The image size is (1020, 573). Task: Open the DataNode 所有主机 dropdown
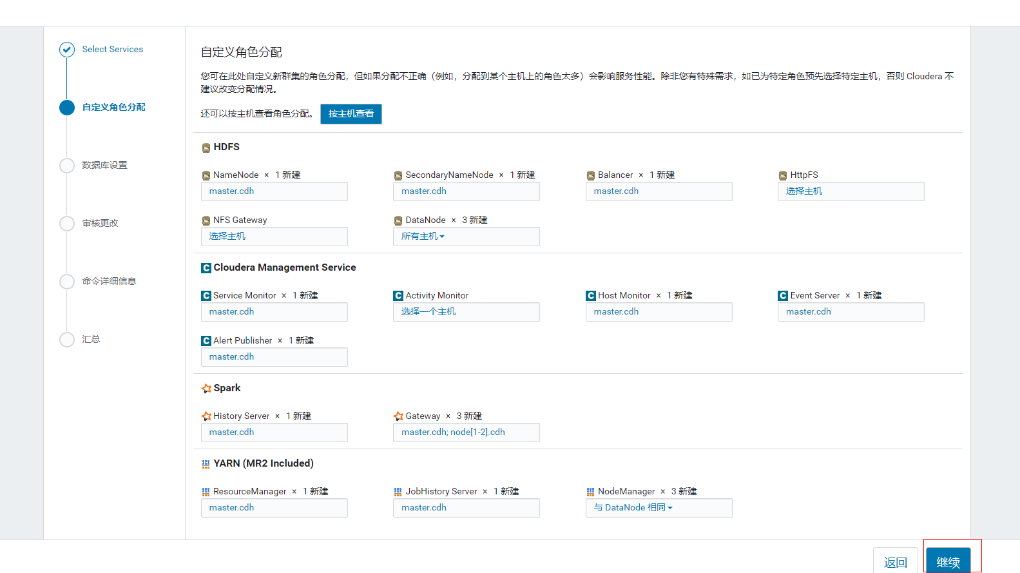tap(423, 237)
